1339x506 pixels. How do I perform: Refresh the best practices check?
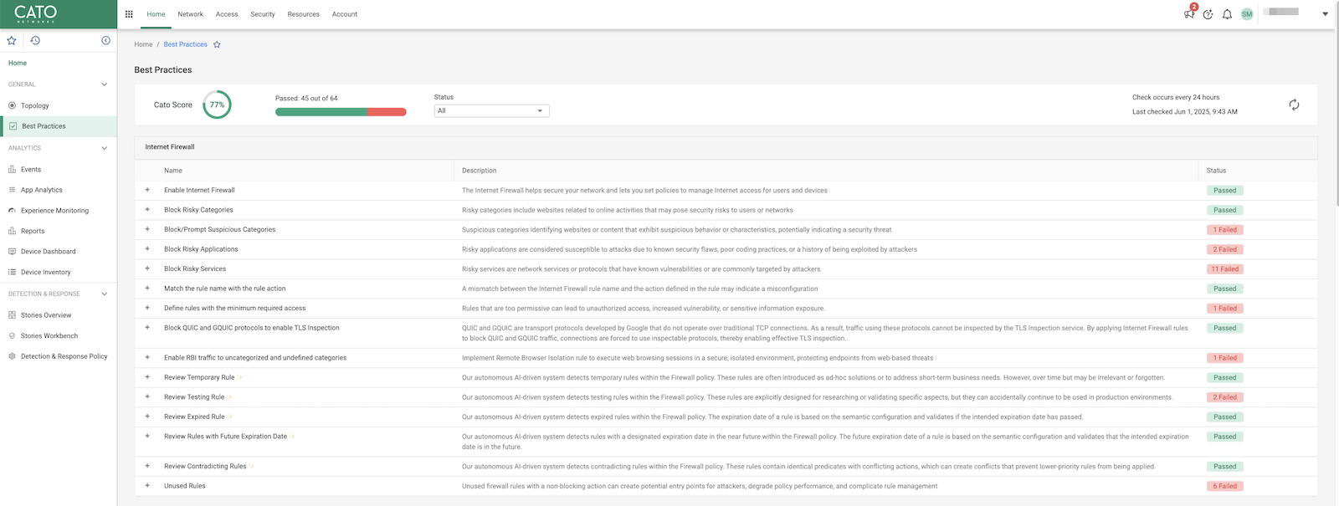(x=1294, y=105)
